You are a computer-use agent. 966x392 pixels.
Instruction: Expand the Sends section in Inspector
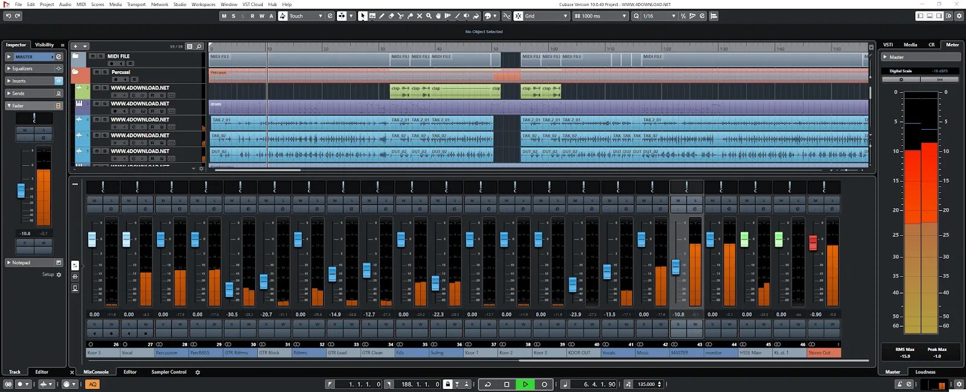tap(34, 93)
